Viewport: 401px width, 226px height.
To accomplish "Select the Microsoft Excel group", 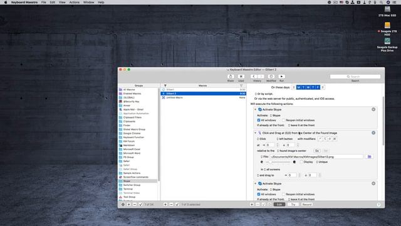I will (x=138, y=149).
